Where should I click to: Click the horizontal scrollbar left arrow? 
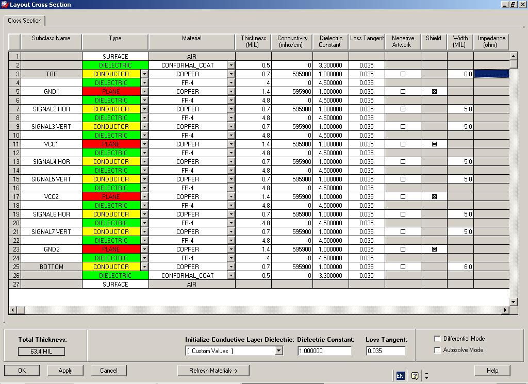(13, 310)
